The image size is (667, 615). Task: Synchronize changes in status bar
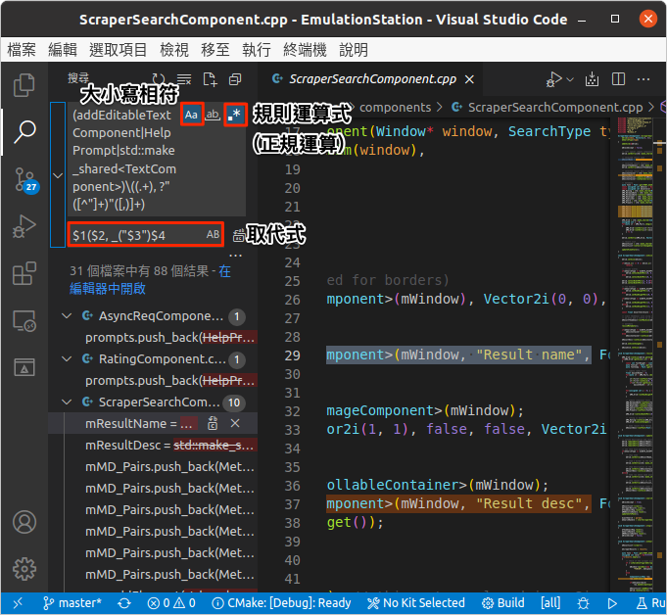click(124, 603)
